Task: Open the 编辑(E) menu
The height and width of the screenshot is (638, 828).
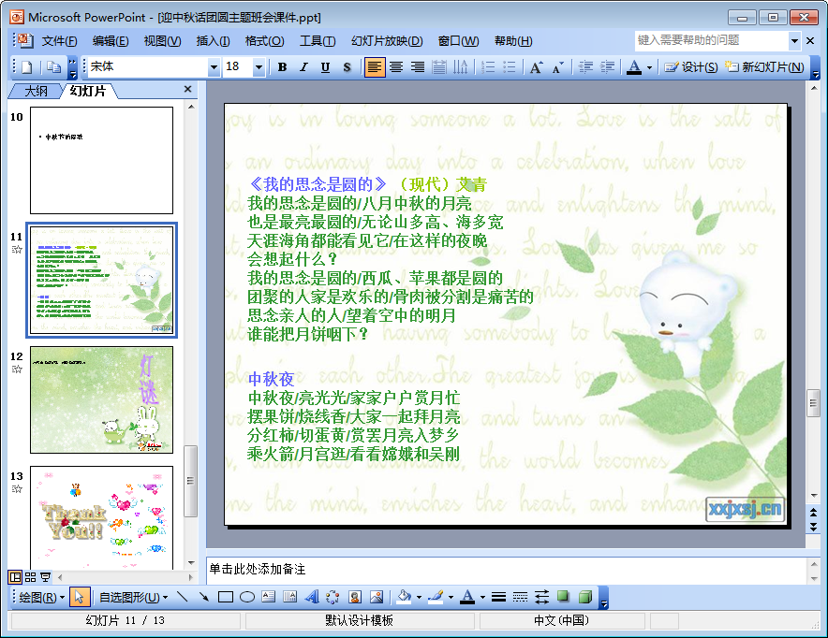Action: click(x=111, y=41)
